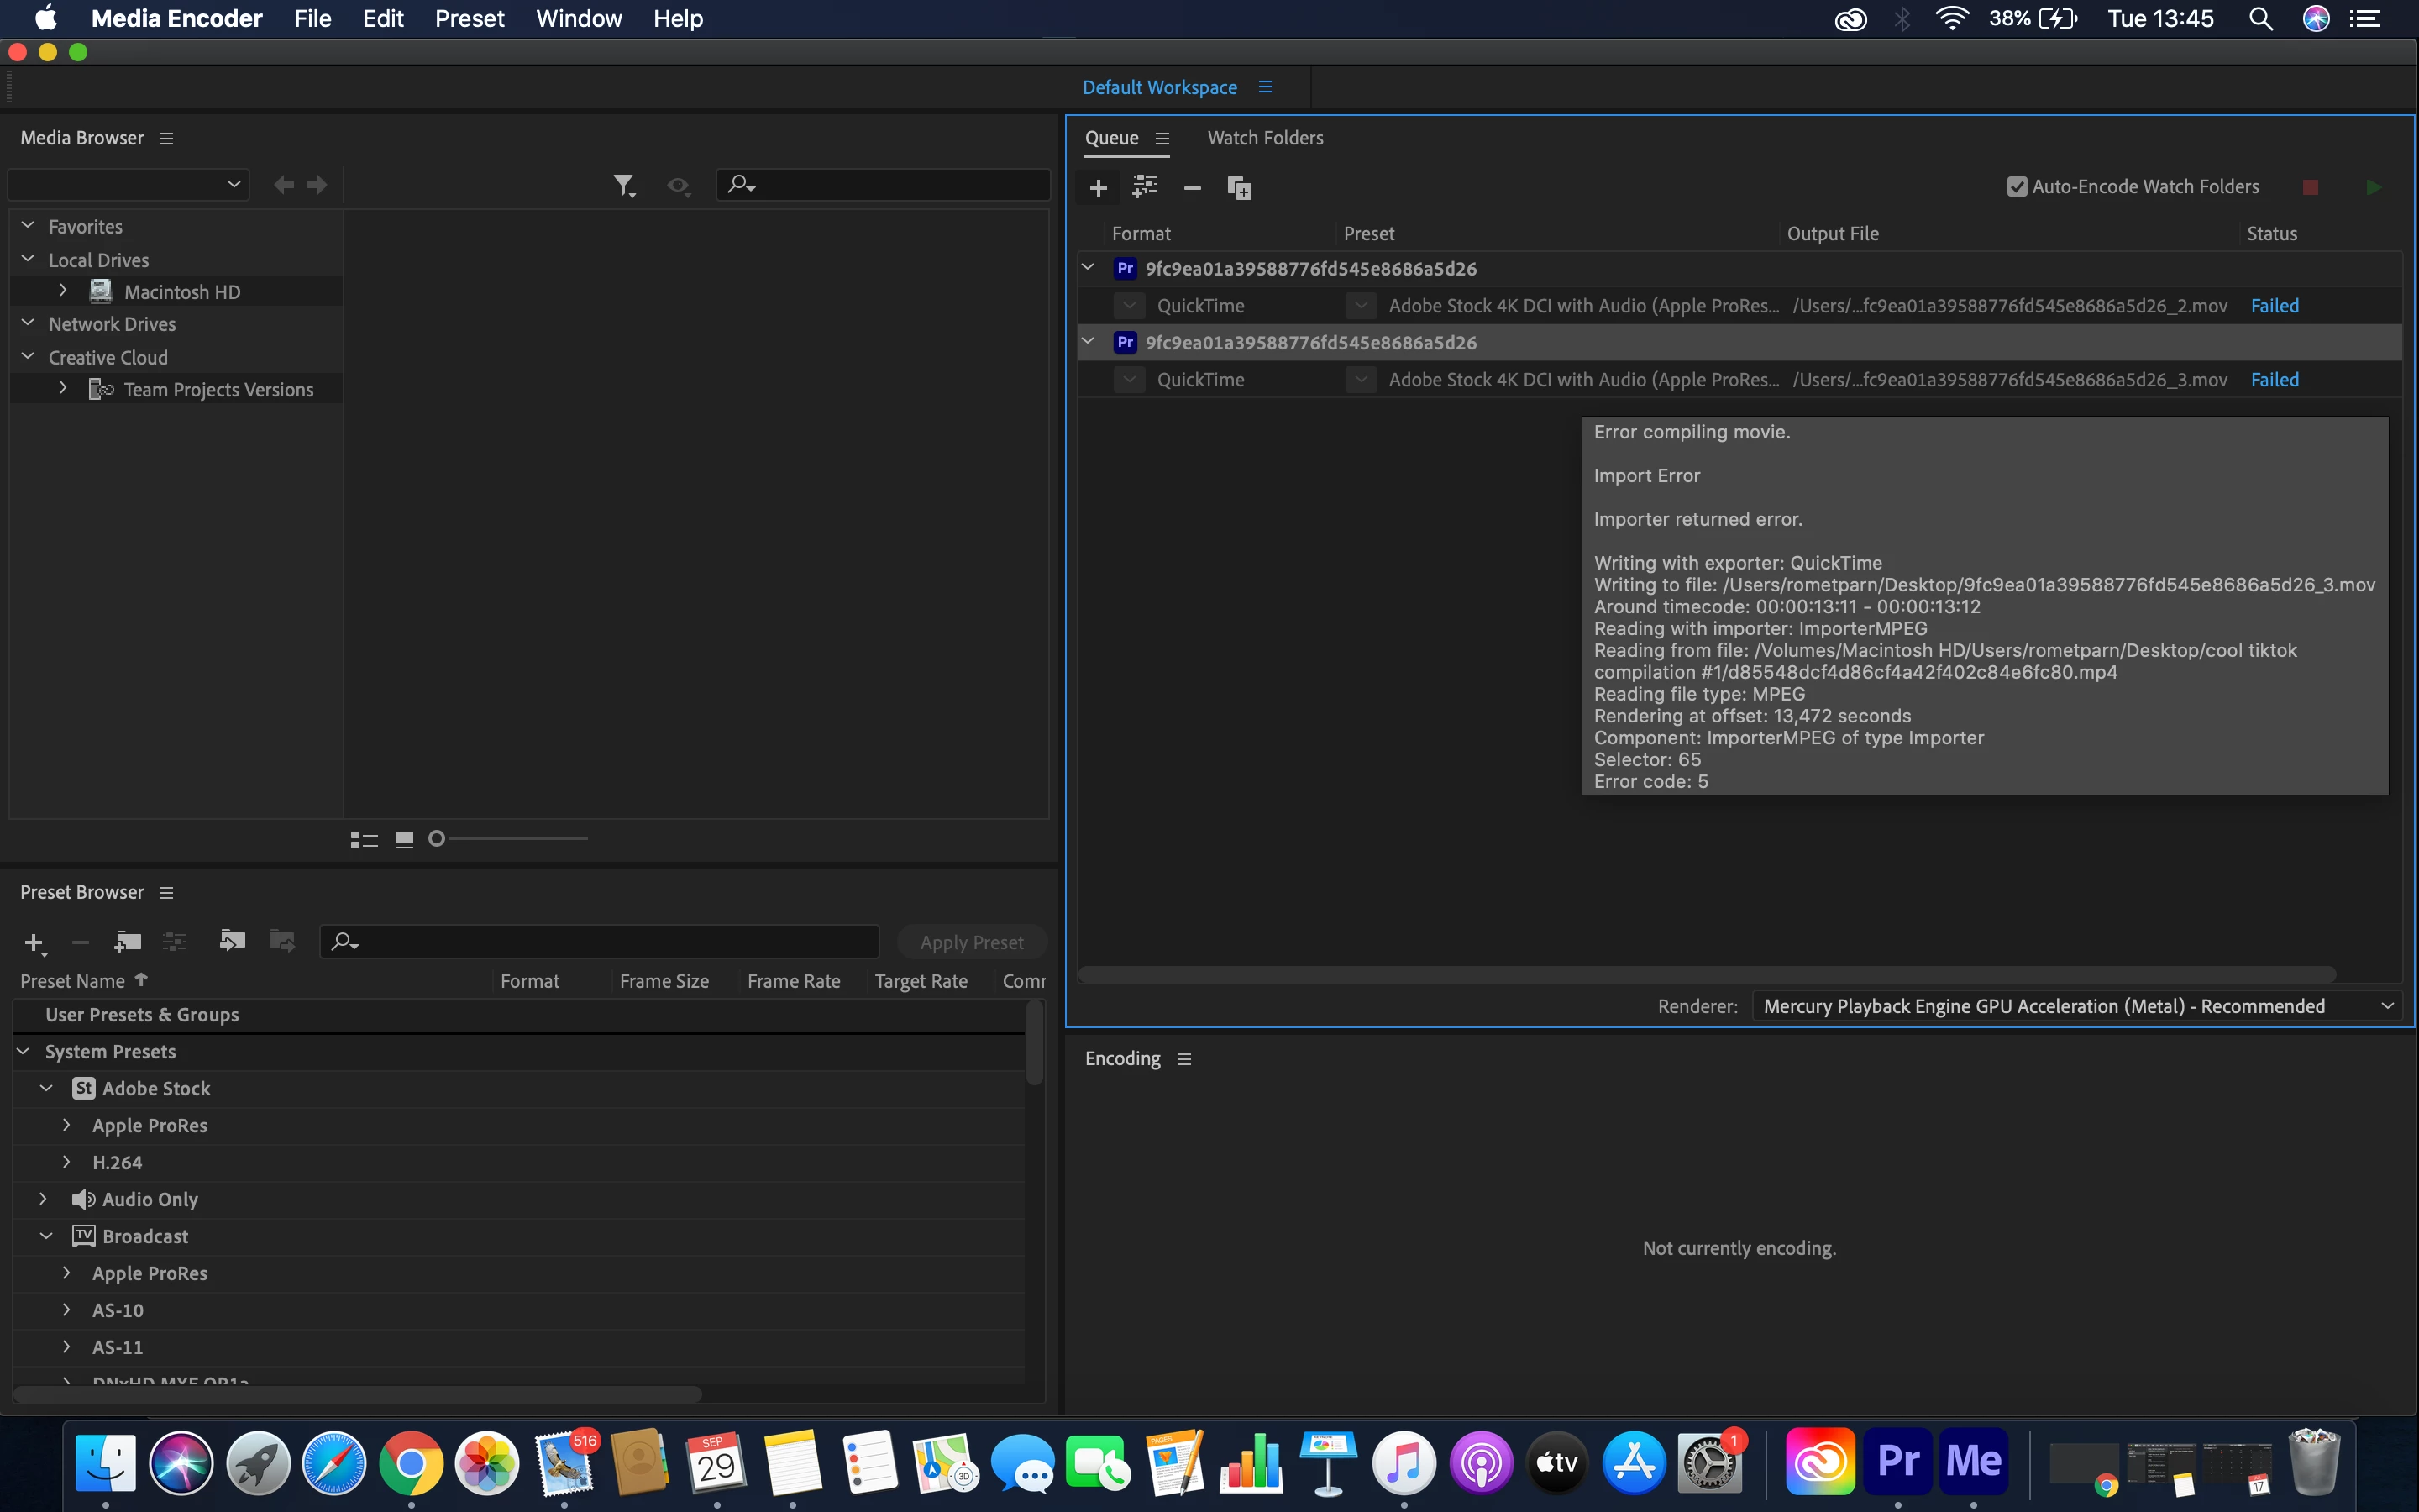The height and width of the screenshot is (1512, 2419).
Task: Click the Media Browser eye view icon
Action: (679, 185)
